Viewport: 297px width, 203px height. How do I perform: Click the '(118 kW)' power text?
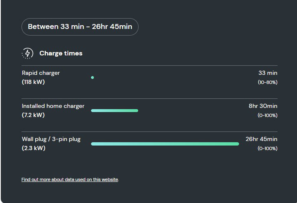[x=33, y=82]
